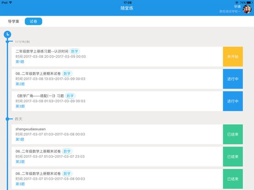Click the clock icon atop the timeline

(7, 34)
